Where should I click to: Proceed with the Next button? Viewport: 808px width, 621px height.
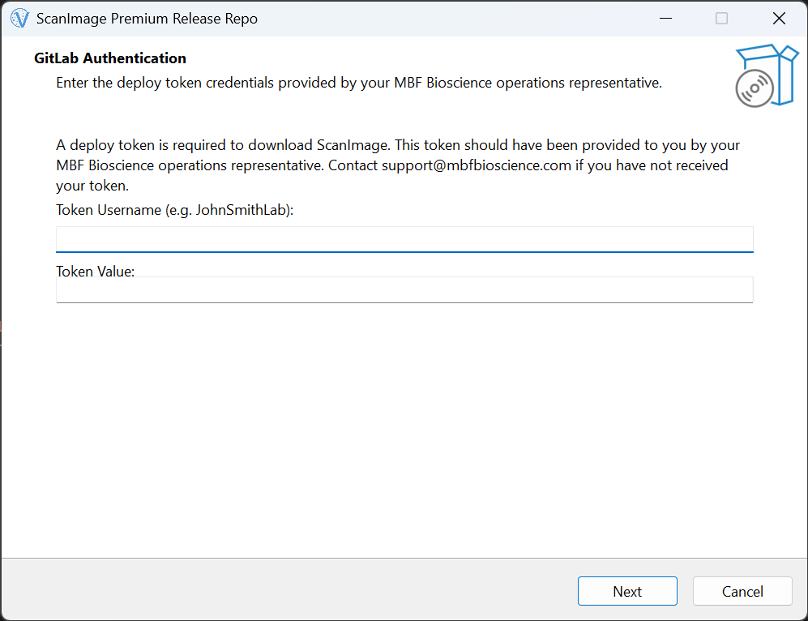point(627,591)
